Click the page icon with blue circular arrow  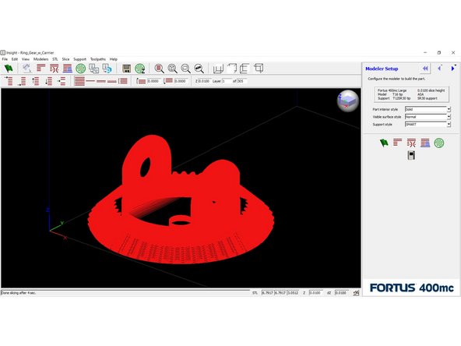[x=107, y=69]
